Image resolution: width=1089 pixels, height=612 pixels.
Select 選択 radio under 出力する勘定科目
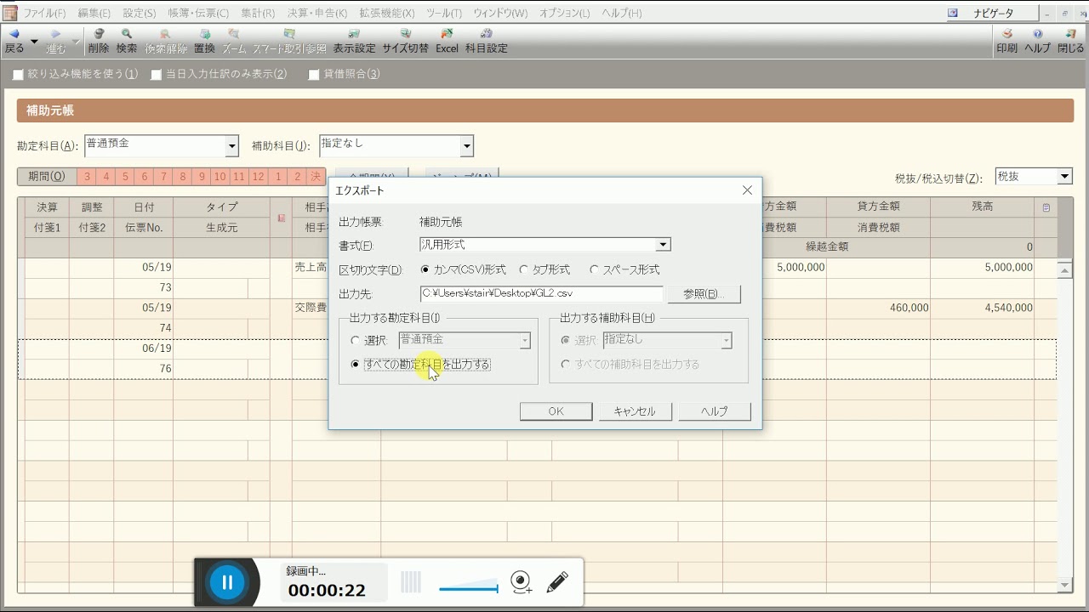point(355,340)
